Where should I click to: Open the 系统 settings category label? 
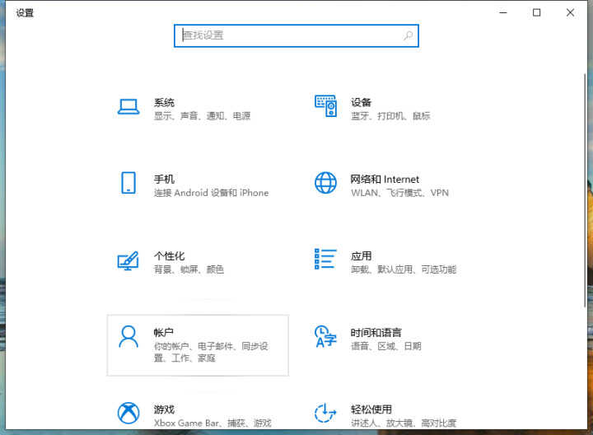point(164,102)
